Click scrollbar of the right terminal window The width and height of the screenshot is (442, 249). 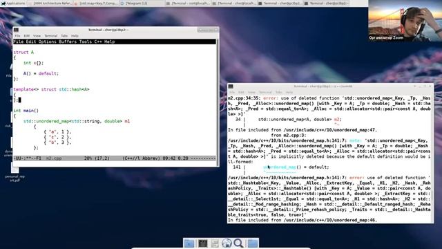tap(432, 159)
